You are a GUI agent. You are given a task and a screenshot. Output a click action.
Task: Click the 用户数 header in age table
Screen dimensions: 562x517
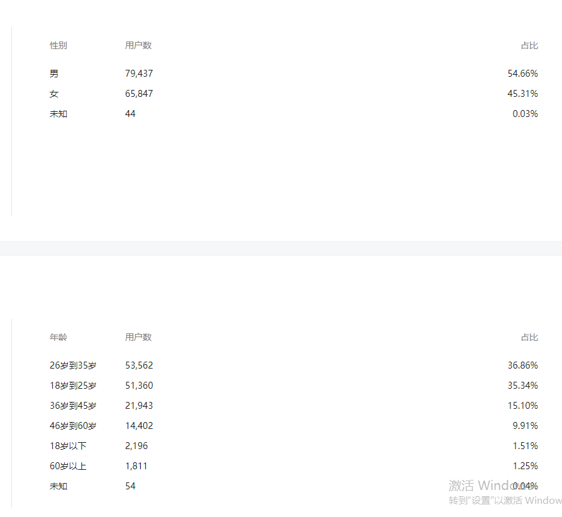(138, 337)
